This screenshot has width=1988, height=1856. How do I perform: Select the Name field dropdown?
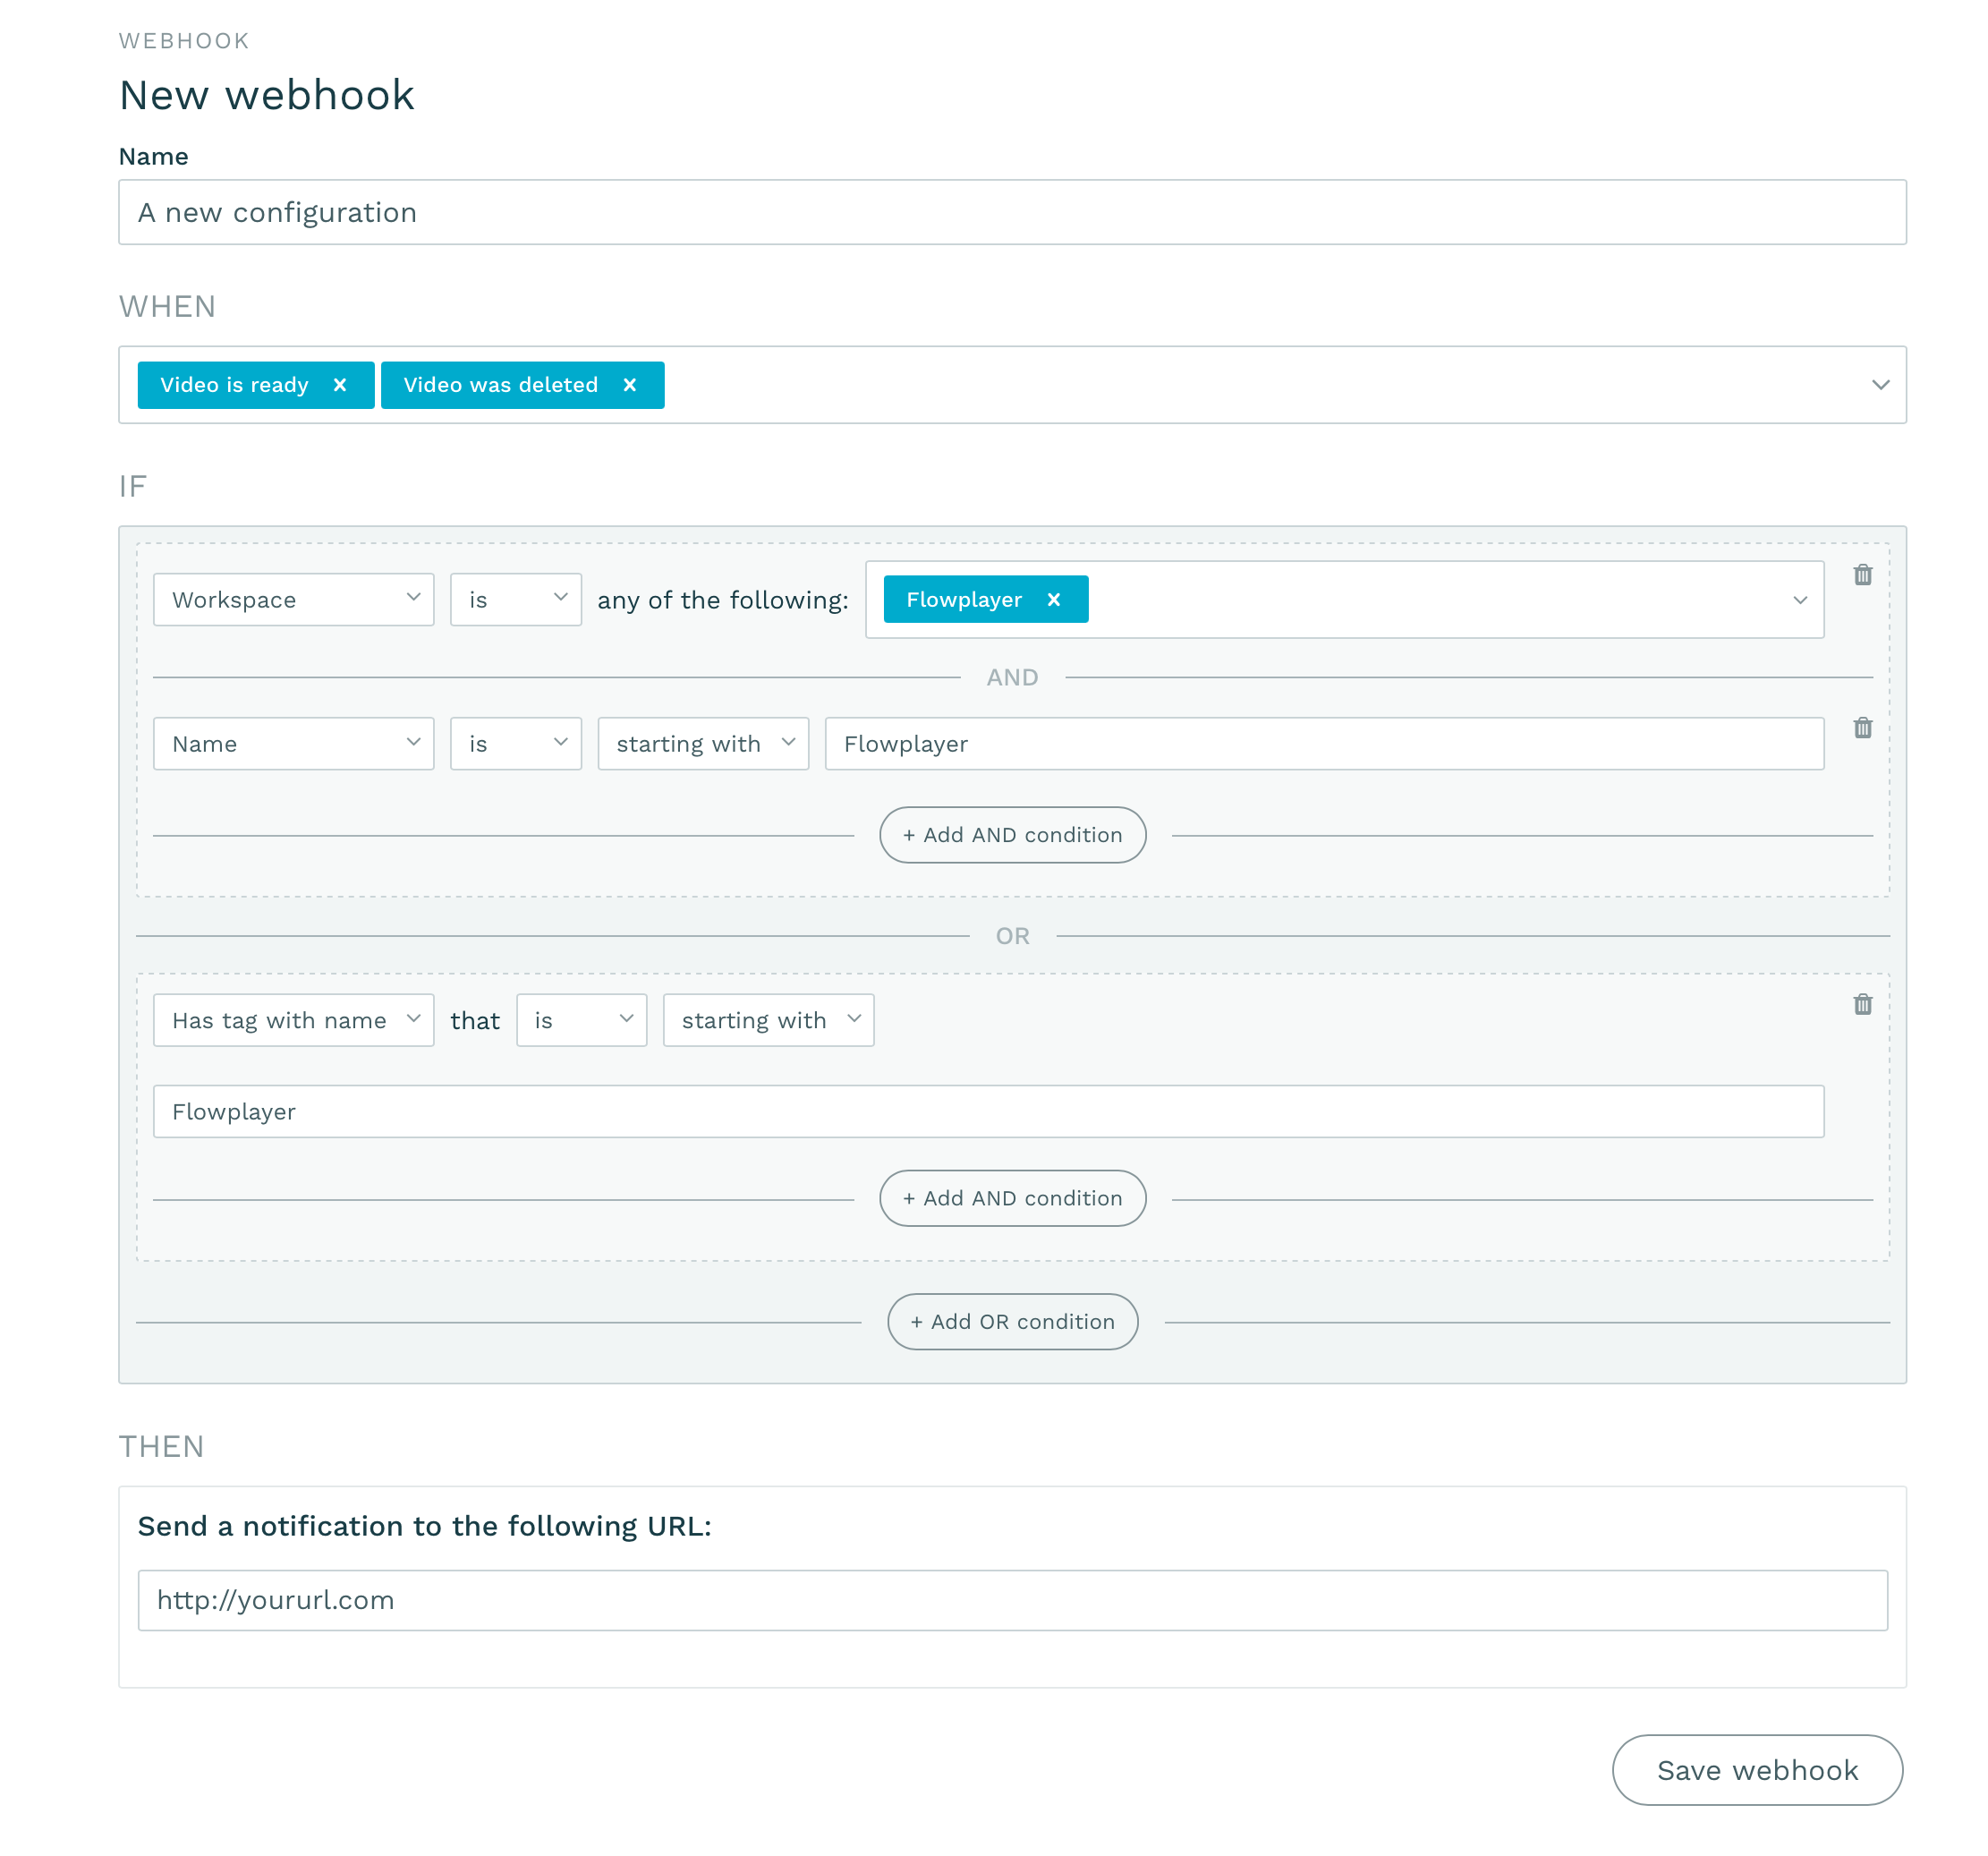pos(292,743)
